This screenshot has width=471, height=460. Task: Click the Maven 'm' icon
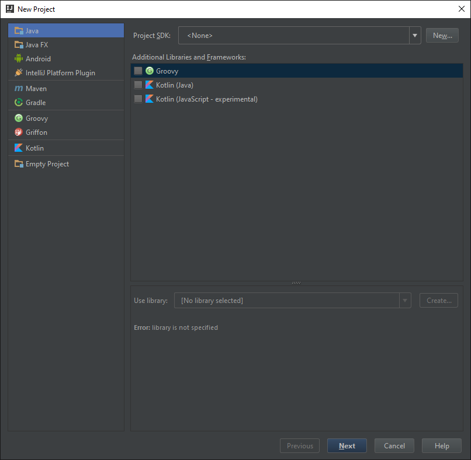(19, 89)
